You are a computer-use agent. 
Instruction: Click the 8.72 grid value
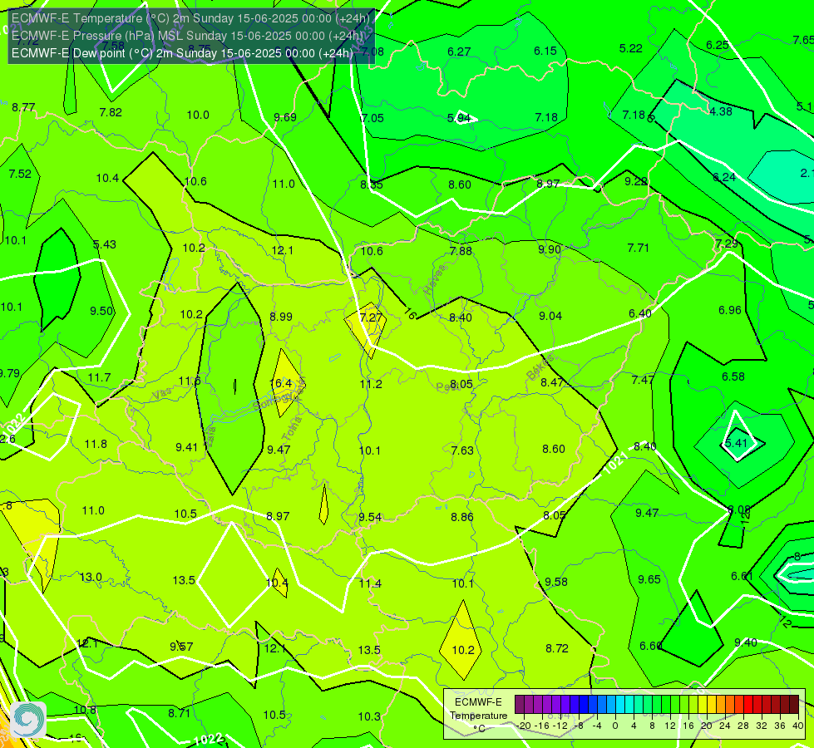pyautogui.click(x=557, y=648)
